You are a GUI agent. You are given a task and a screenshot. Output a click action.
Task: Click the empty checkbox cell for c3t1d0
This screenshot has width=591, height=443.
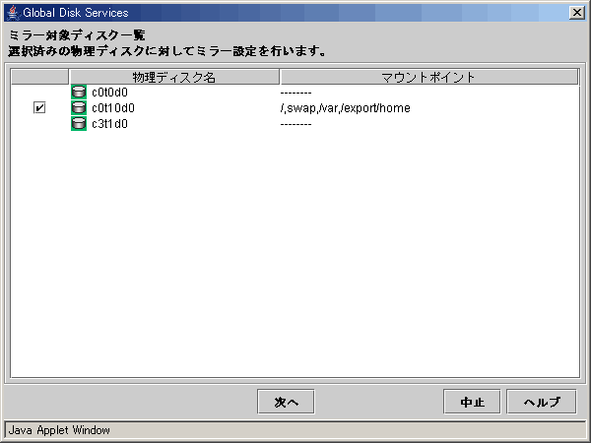[39, 124]
